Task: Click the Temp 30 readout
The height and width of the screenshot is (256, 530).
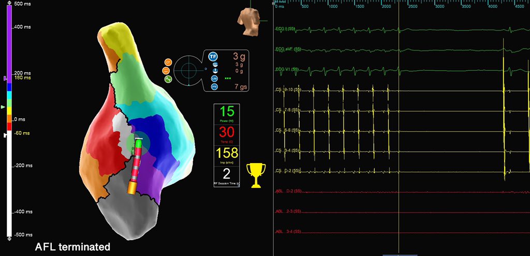Action: tap(227, 135)
